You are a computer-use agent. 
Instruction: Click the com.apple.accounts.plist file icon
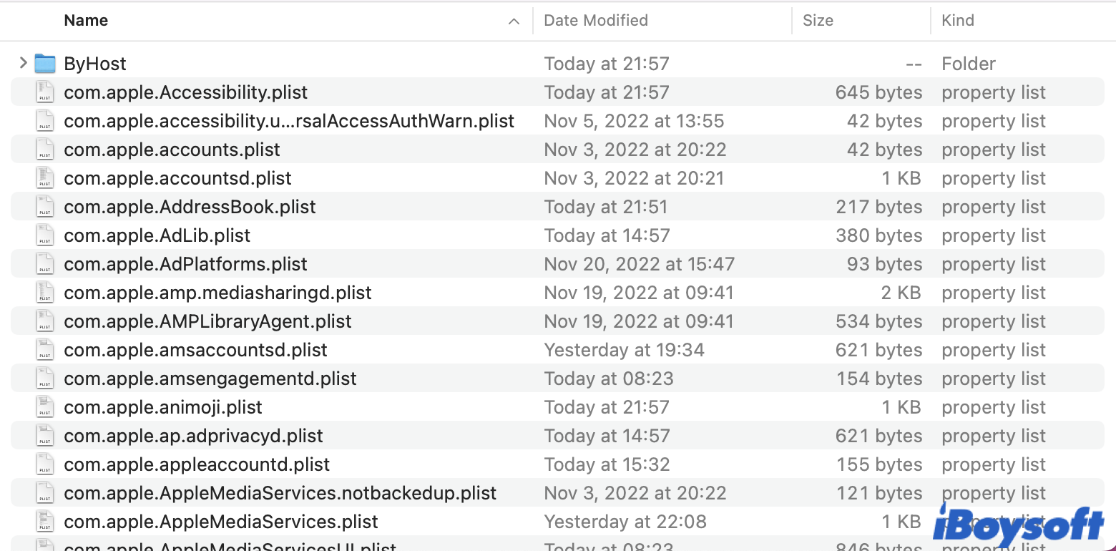45,150
